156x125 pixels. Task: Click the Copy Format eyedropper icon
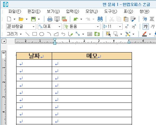tap(133, 19)
